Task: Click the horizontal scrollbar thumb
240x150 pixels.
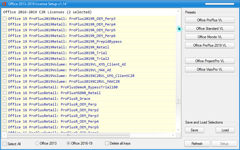Action: pos(68,135)
